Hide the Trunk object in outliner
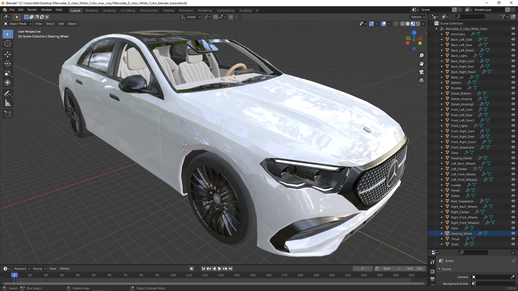 [x=513, y=244]
